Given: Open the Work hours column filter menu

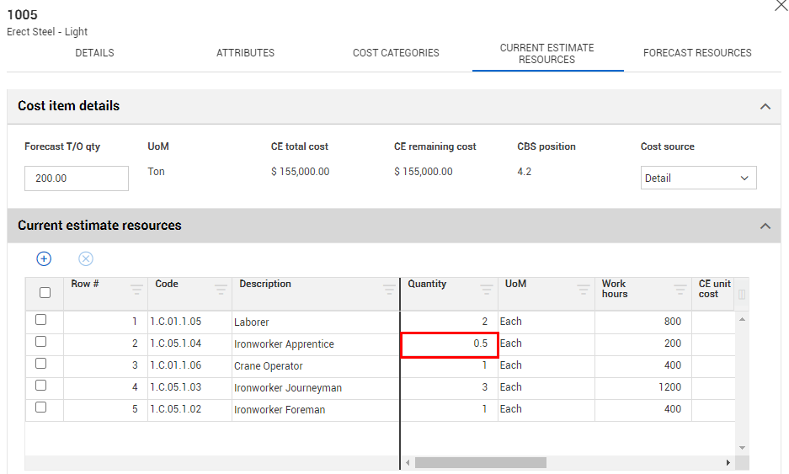Looking at the screenshot, I should point(680,290).
